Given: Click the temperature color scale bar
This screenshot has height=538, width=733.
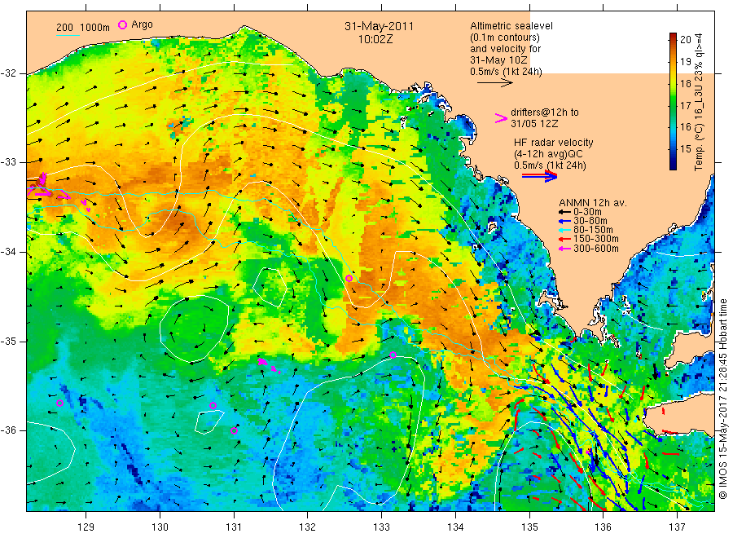Looking at the screenshot, I should coord(673,101).
